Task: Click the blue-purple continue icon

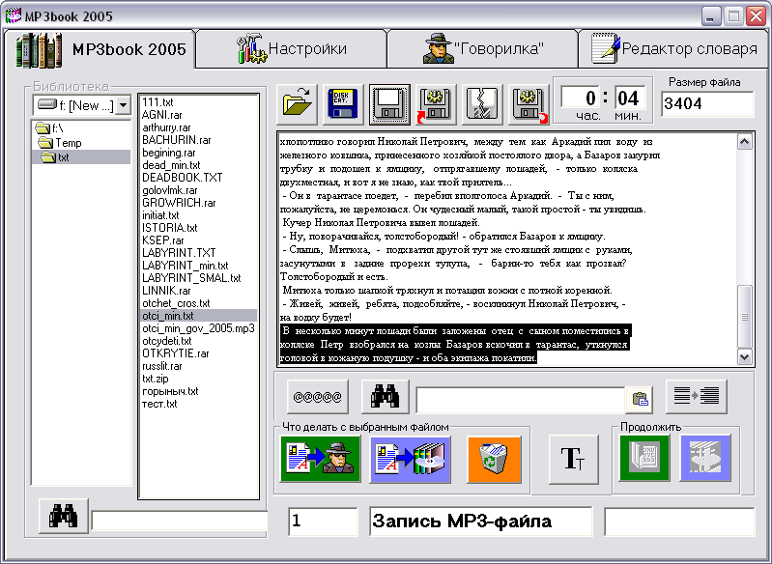Action: tap(705, 458)
